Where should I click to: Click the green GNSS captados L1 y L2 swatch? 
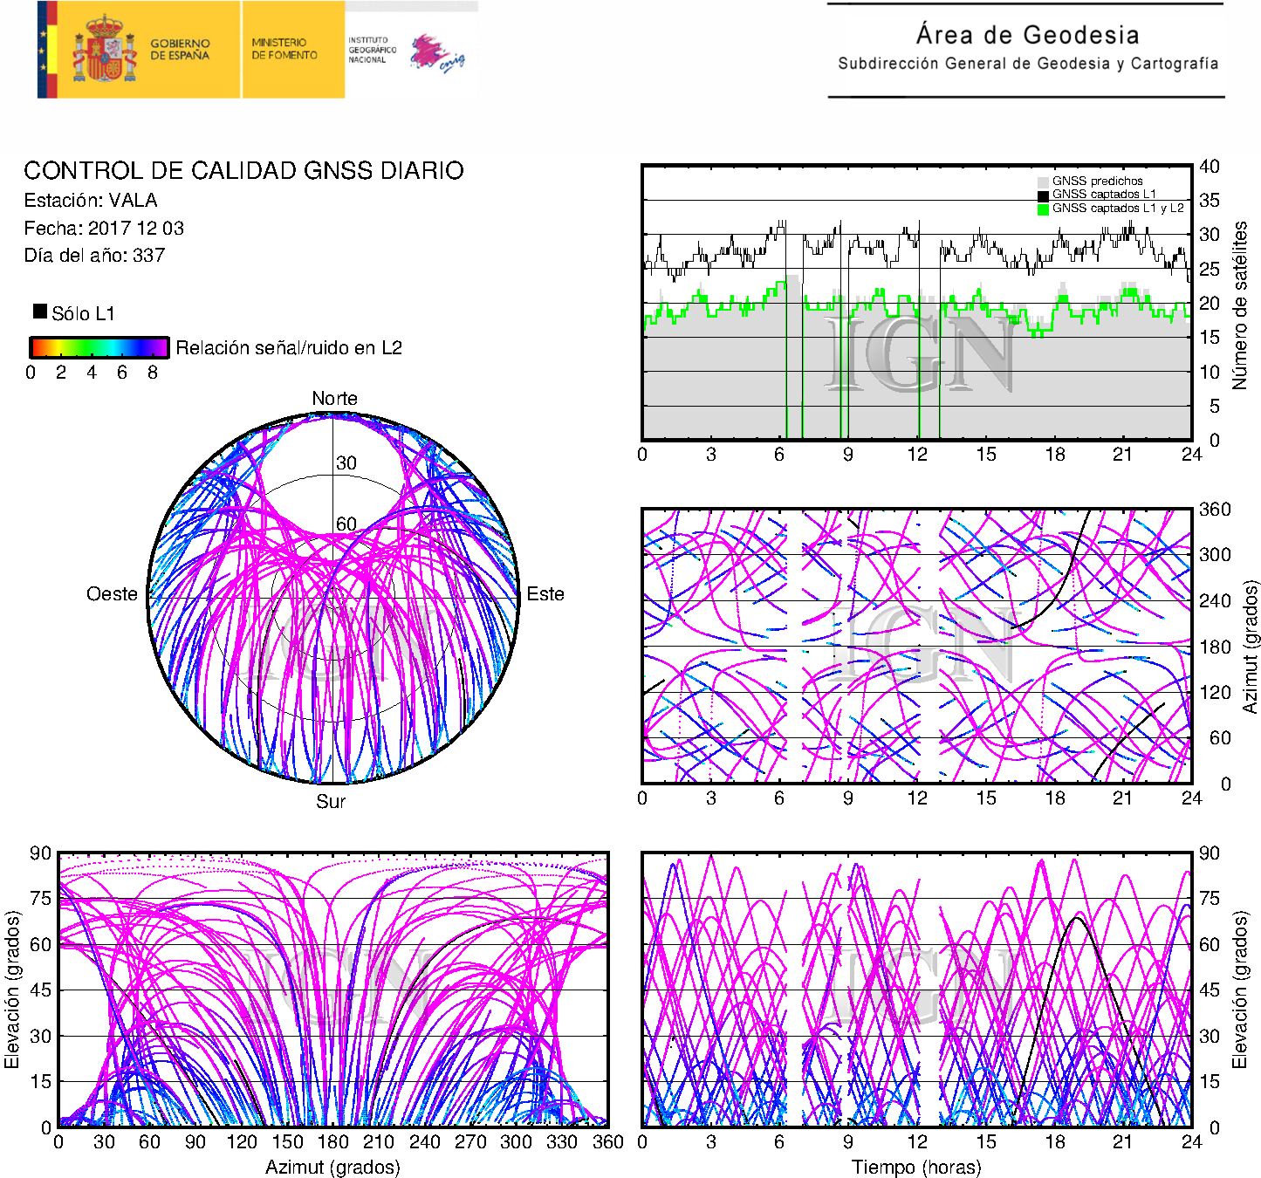[1043, 209]
